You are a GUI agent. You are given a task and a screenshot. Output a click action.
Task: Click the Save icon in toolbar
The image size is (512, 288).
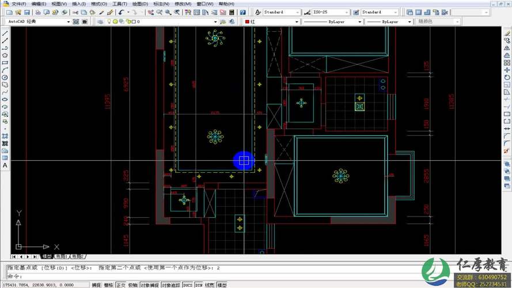tap(26, 12)
